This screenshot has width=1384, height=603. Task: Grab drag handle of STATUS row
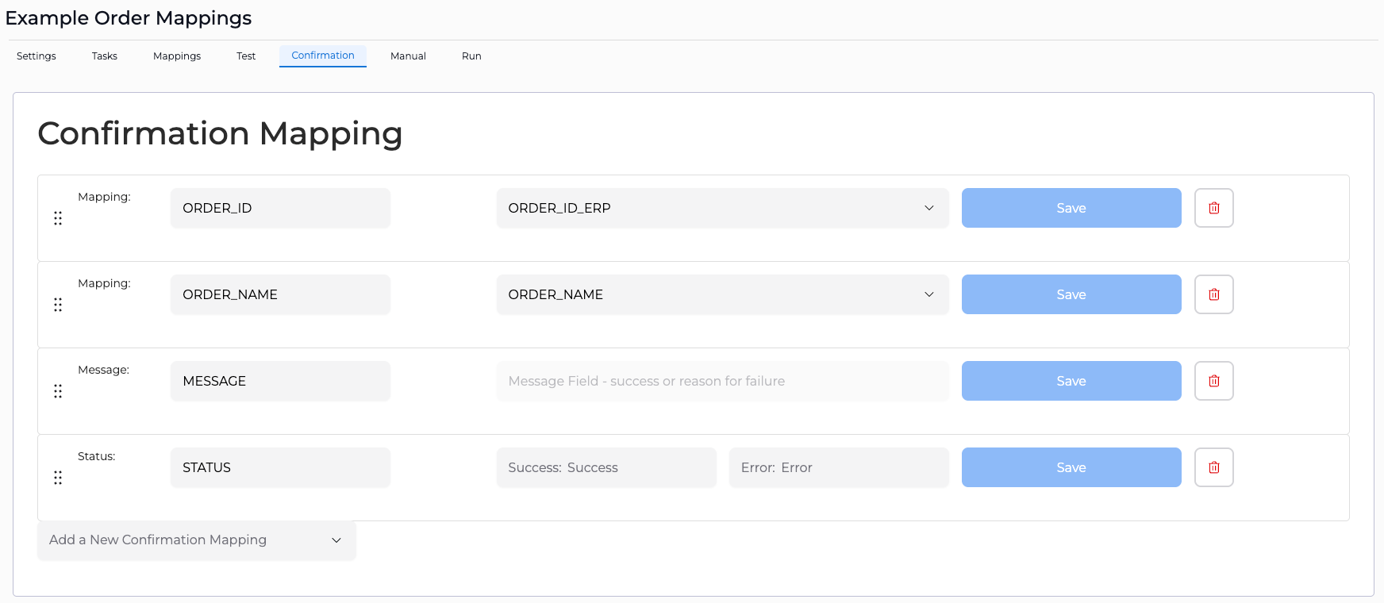pyautogui.click(x=58, y=478)
